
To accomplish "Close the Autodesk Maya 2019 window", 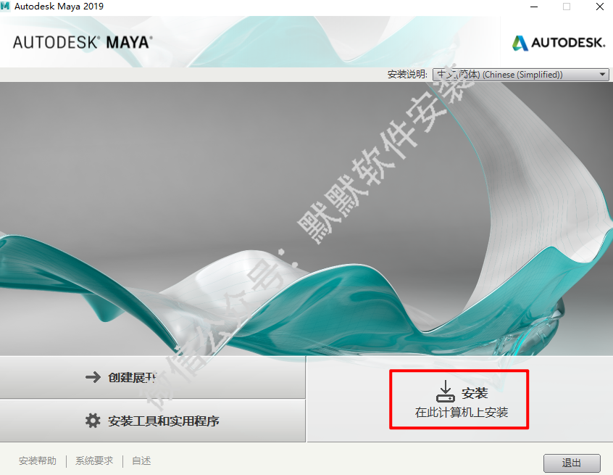I will [600, 7].
